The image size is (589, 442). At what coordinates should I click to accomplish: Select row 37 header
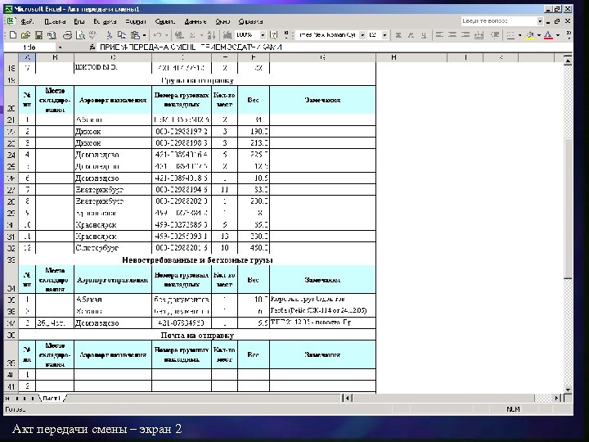pos(11,322)
